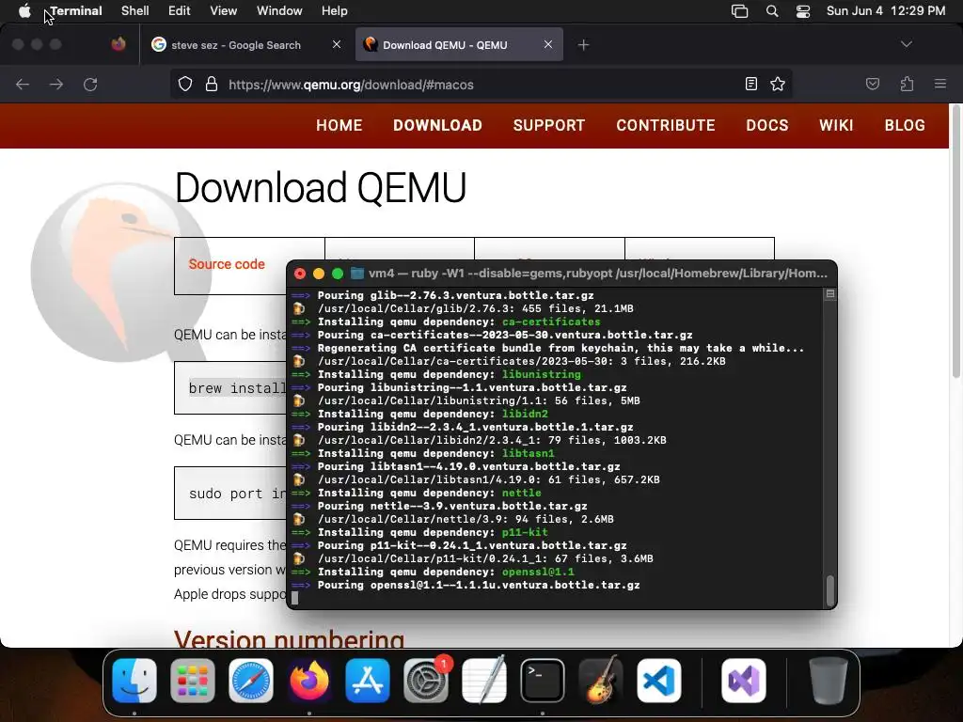This screenshot has height=722, width=963.
Task: Open Control Center in menu bar
Action: click(x=803, y=11)
